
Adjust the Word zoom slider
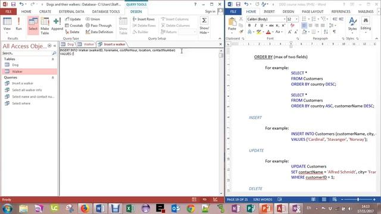click(x=358, y=200)
